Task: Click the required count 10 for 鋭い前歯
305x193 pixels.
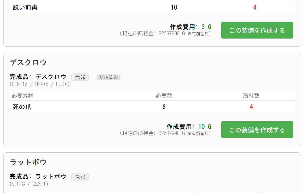Action: (x=174, y=7)
